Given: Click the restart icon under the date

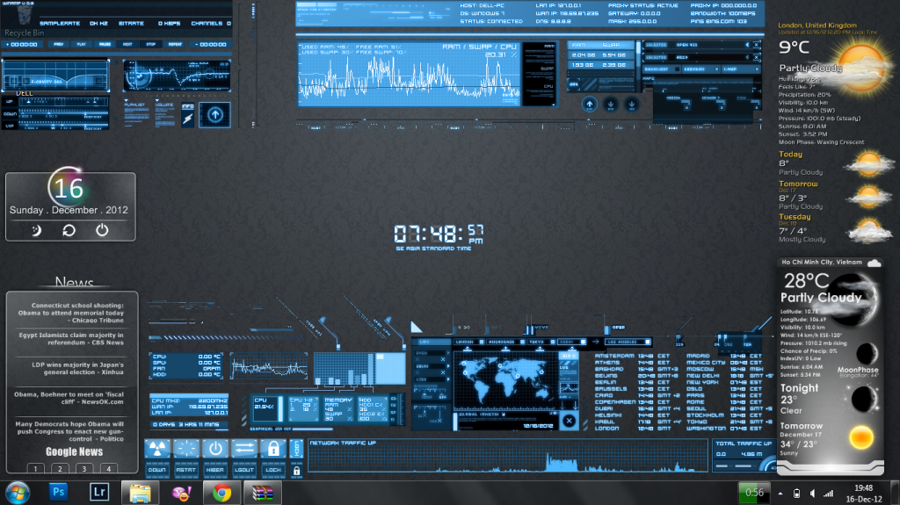Looking at the screenshot, I should tap(69, 231).
